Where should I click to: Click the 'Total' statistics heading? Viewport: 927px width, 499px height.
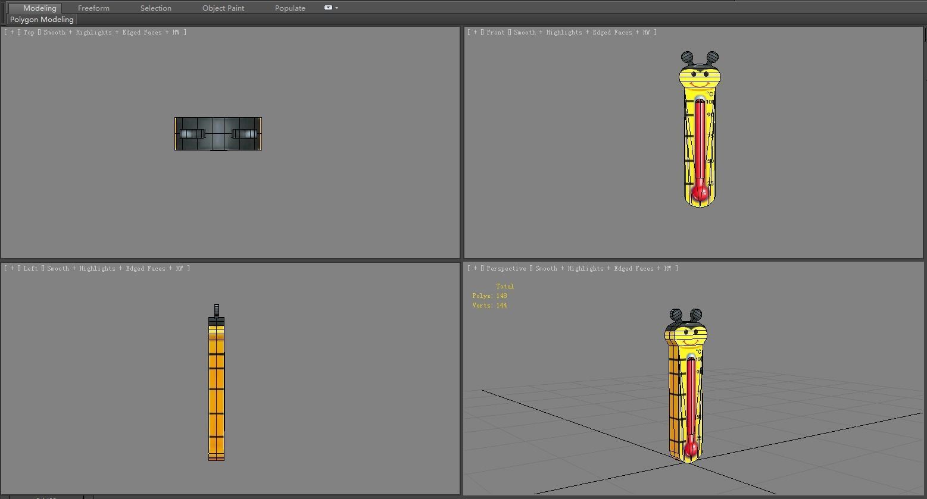coord(505,286)
